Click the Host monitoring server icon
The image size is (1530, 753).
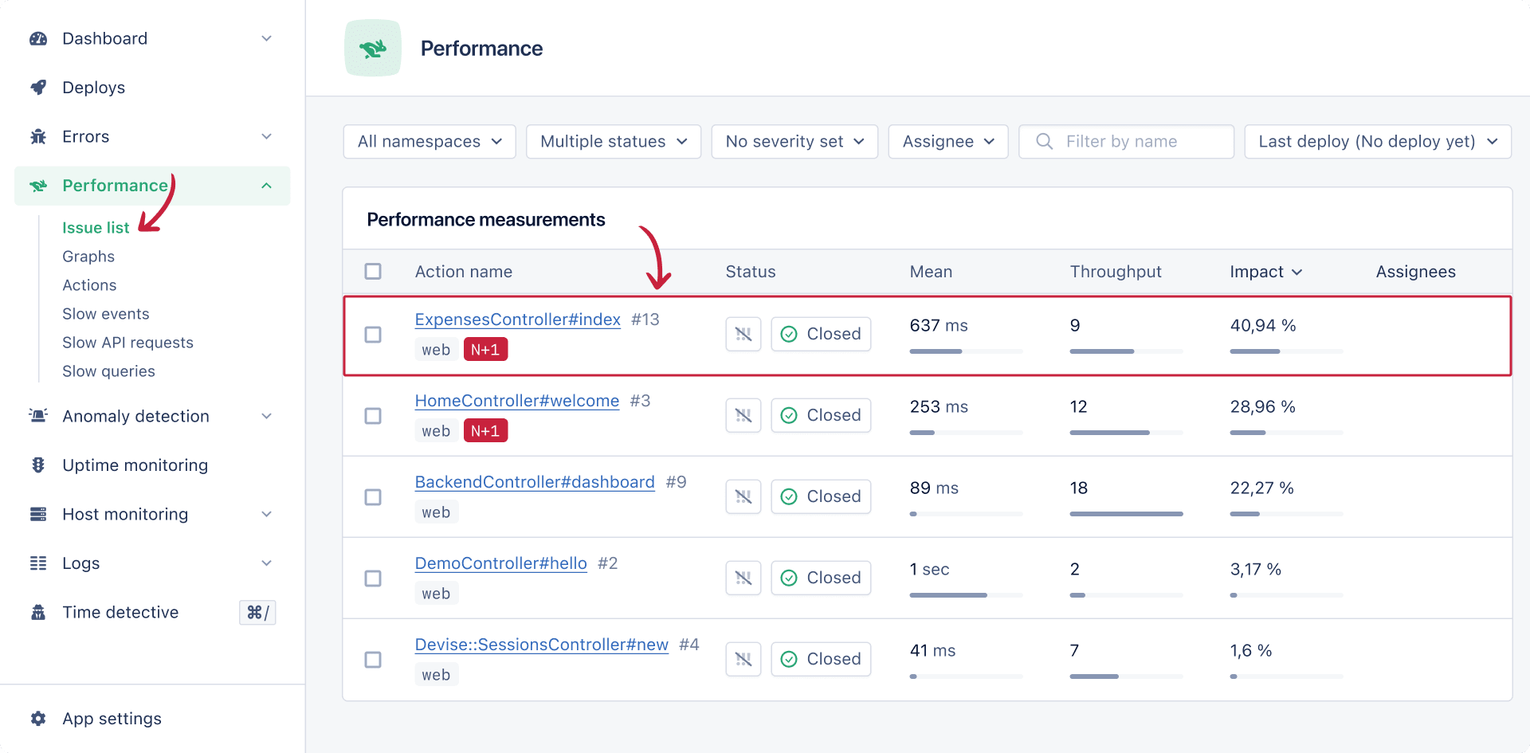(38, 515)
